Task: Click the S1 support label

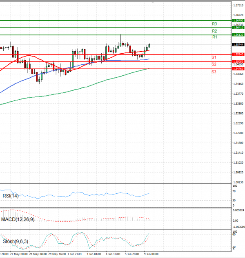Action: coord(214,57)
